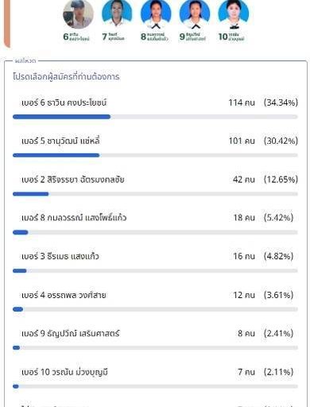Select the เบอร์ 2 สิริจรรยา ฉัตรมงคลชัย option

tap(155, 185)
